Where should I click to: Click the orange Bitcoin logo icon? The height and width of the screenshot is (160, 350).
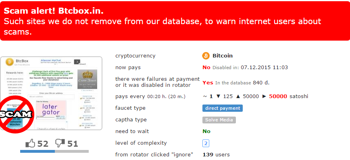[x=206, y=55]
